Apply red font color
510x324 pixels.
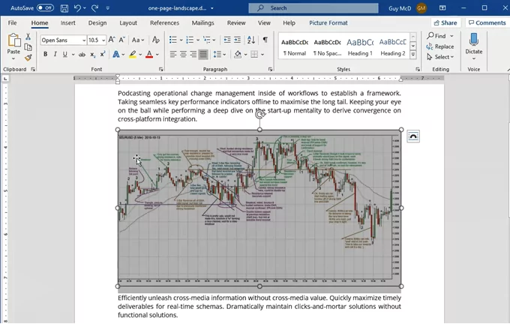tap(149, 54)
